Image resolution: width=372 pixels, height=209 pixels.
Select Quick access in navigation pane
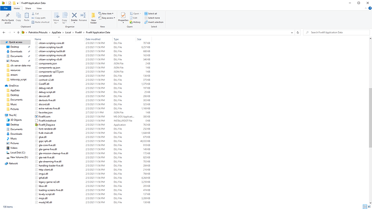coord(16,42)
